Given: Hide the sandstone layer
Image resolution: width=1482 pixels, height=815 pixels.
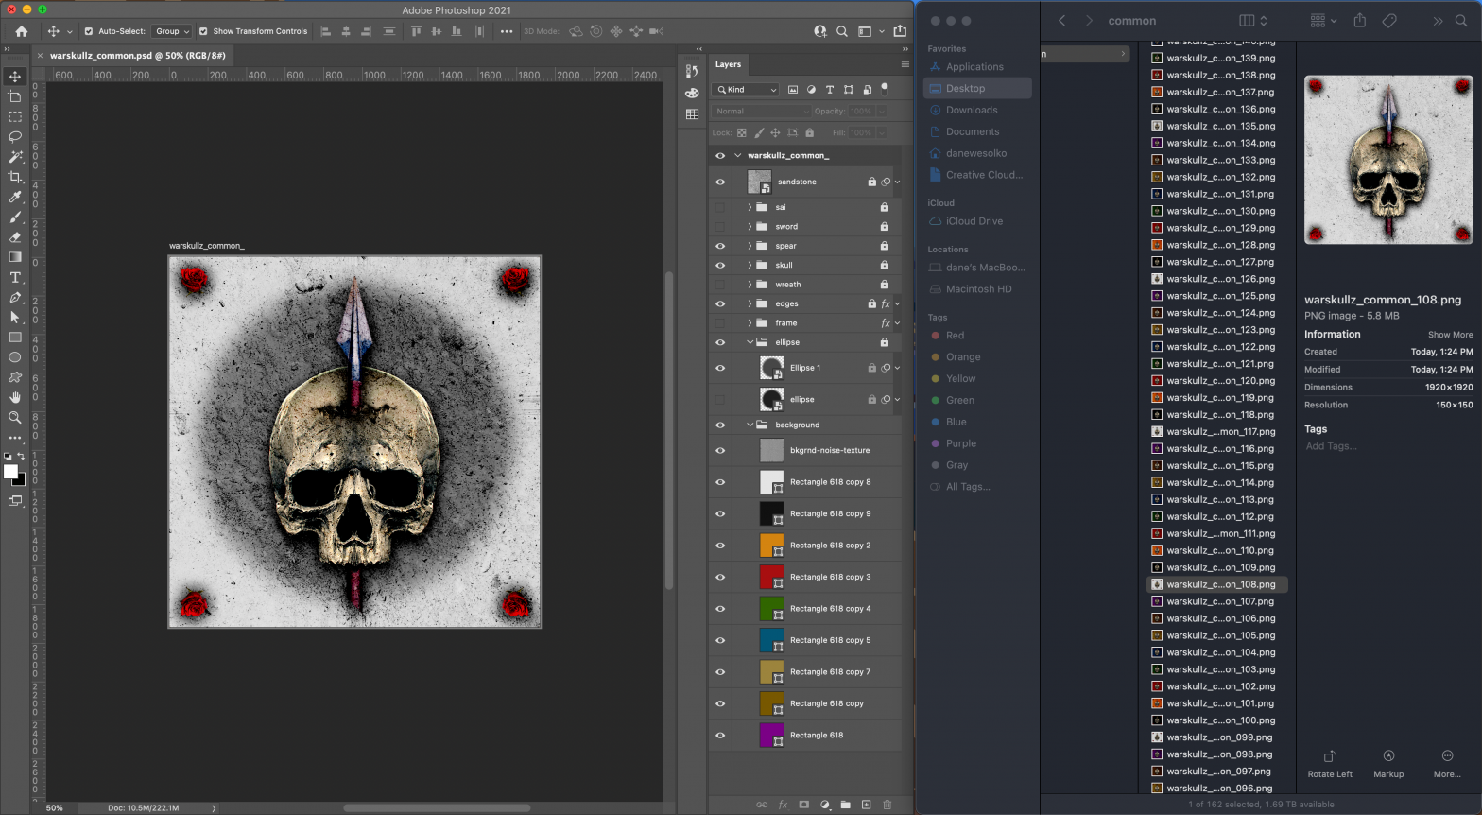Looking at the screenshot, I should pos(720,182).
